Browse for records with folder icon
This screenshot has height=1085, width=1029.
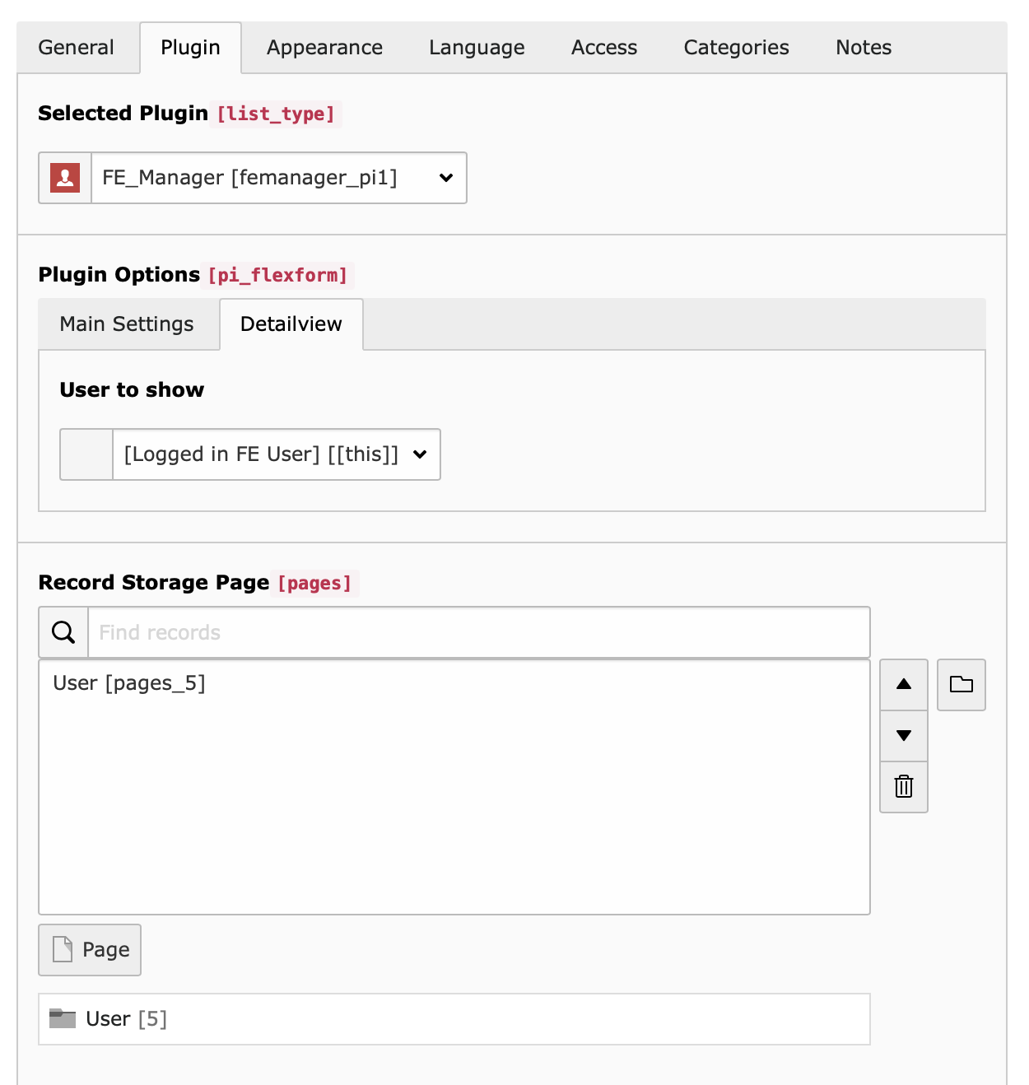coord(961,684)
